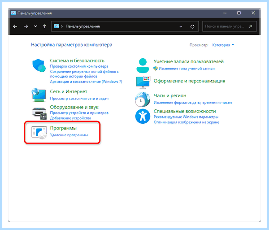Image resolution: width=269 pixels, height=230 pixels.
Task: Open "Оформление и персонализация" category
Action: tap(189, 81)
